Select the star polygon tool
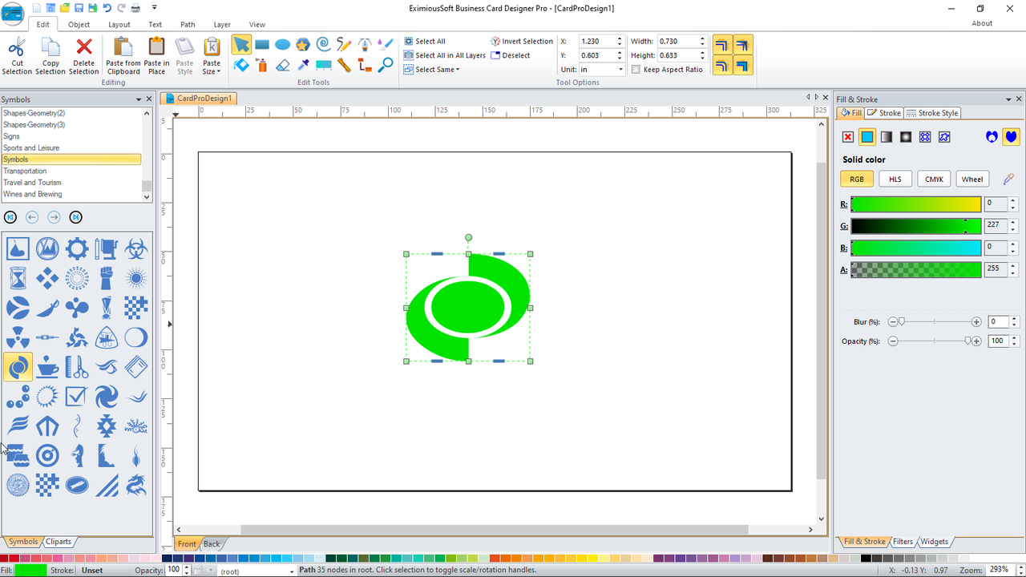1026x577 pixels. (x=303, y=44)
